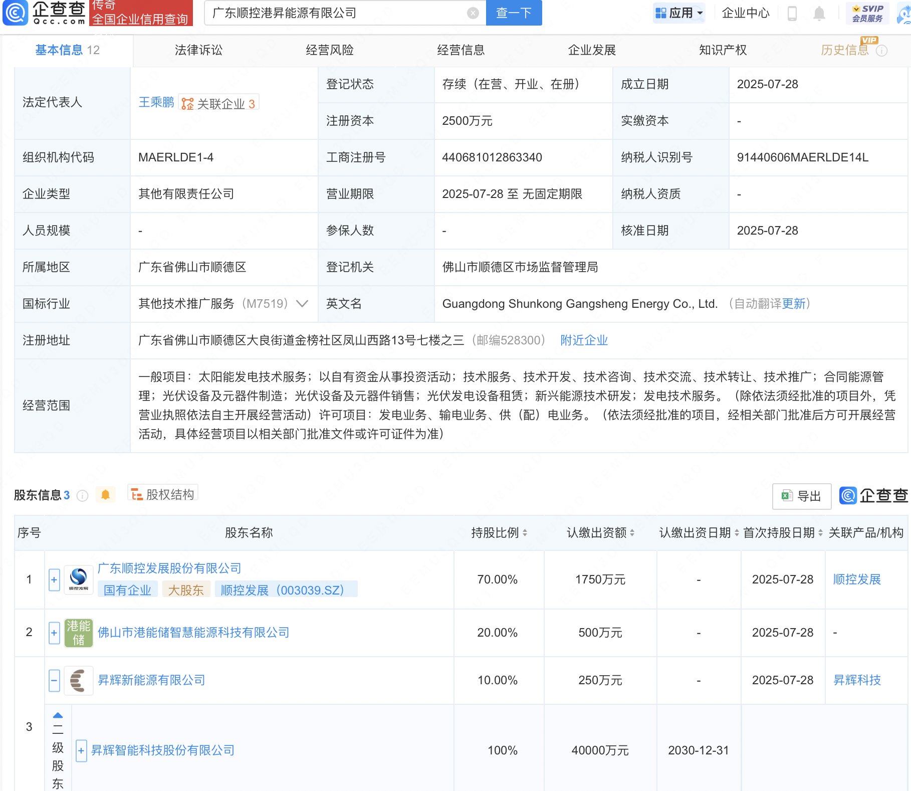Expand the 国标行业 industry chevron
911x791 pixels.
pyautogui.click(x=302, y=304)
